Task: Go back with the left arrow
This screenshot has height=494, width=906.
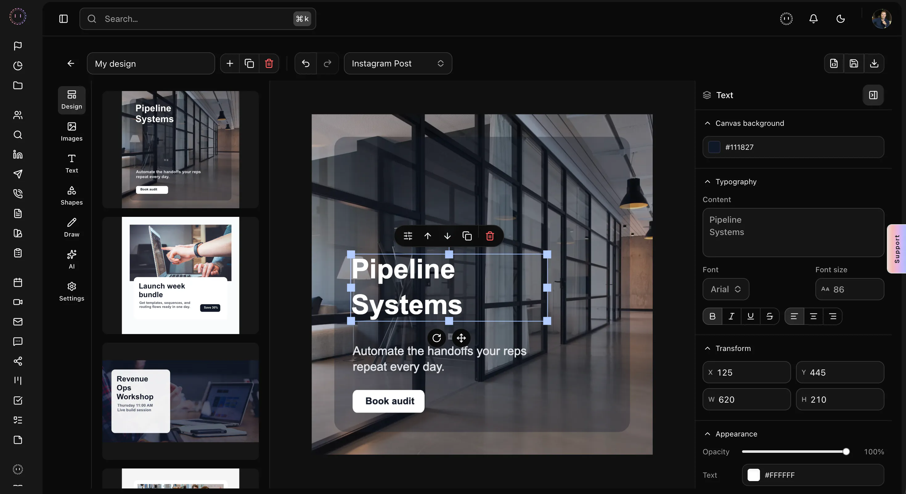Action: tap(71, 63)
